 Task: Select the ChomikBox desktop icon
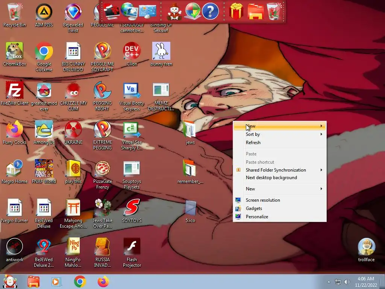[15, 55]
